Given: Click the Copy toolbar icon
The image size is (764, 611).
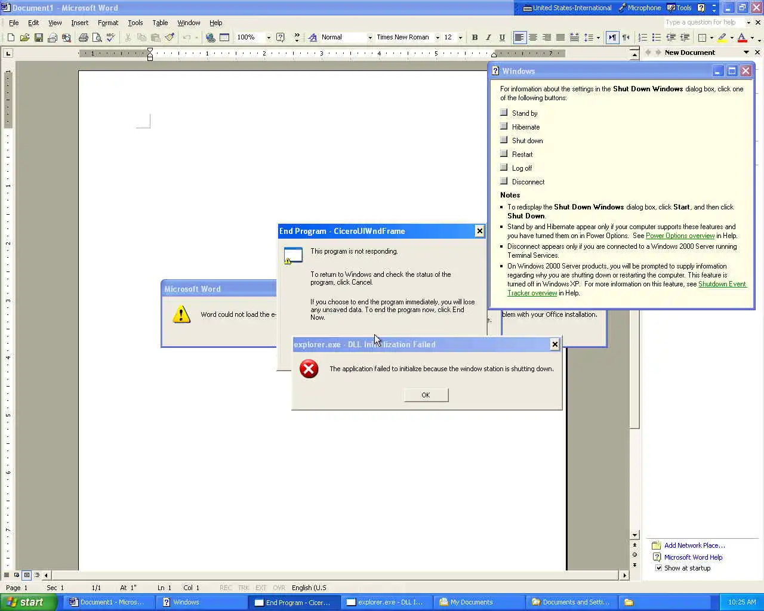Looking at the screenshot, I should pyautogui.click(x=141, y=38).
